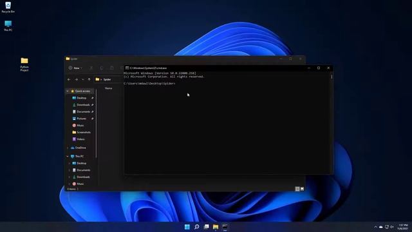This screenshot has height=232, width=412.
Task: Open the New menu in File Explorer
Action: (x=75, y=68)
